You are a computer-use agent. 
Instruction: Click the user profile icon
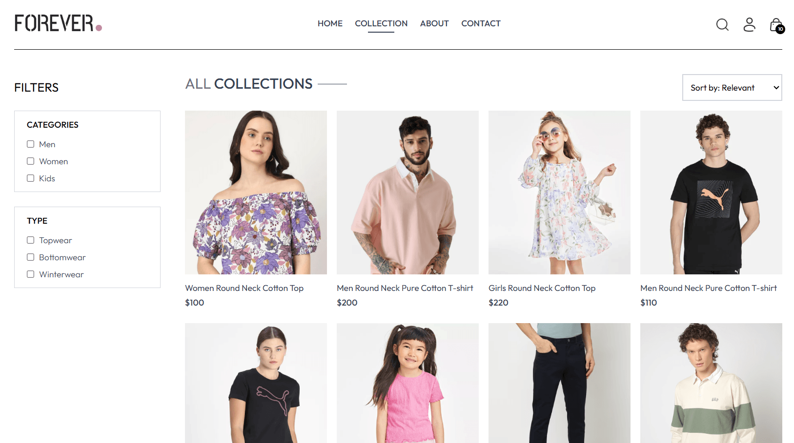pos(749,24)
